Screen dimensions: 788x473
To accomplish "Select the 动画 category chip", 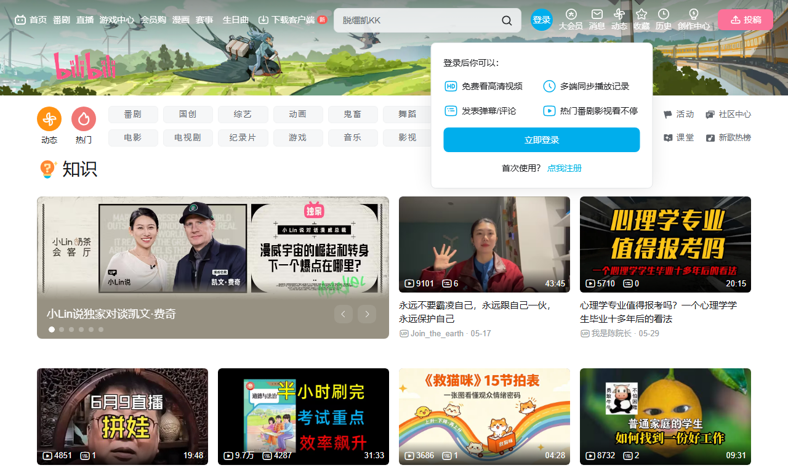I will pyautogui.click(x=298, y=115).
